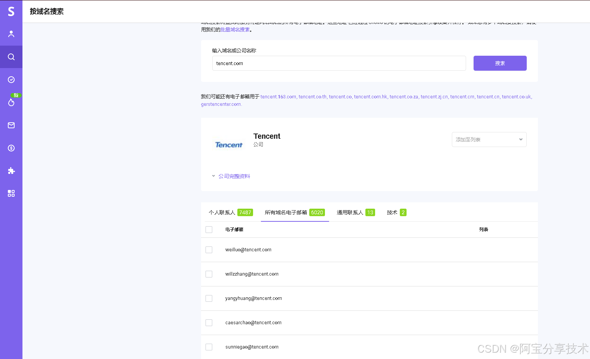
Task: Check the box for sunniegao@tencent.com
Action: pos(209,347)
